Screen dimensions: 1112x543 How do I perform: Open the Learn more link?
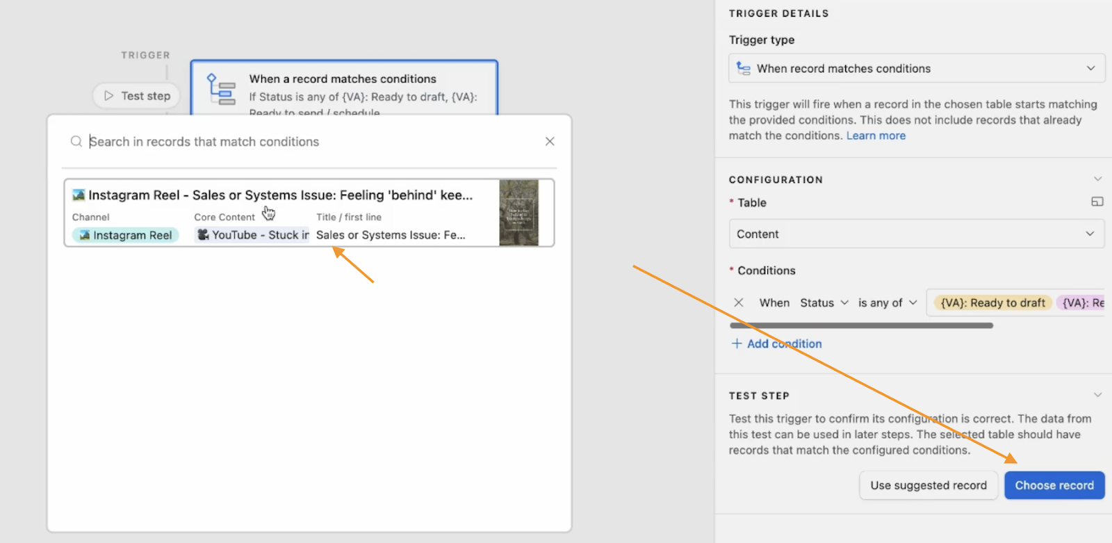click(x=876, y=136)
